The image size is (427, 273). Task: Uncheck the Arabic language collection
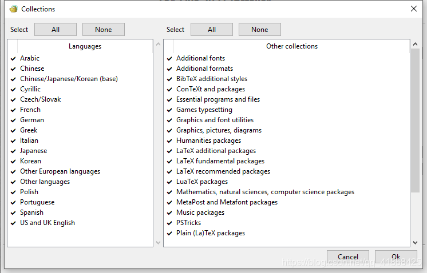(13, 58)
